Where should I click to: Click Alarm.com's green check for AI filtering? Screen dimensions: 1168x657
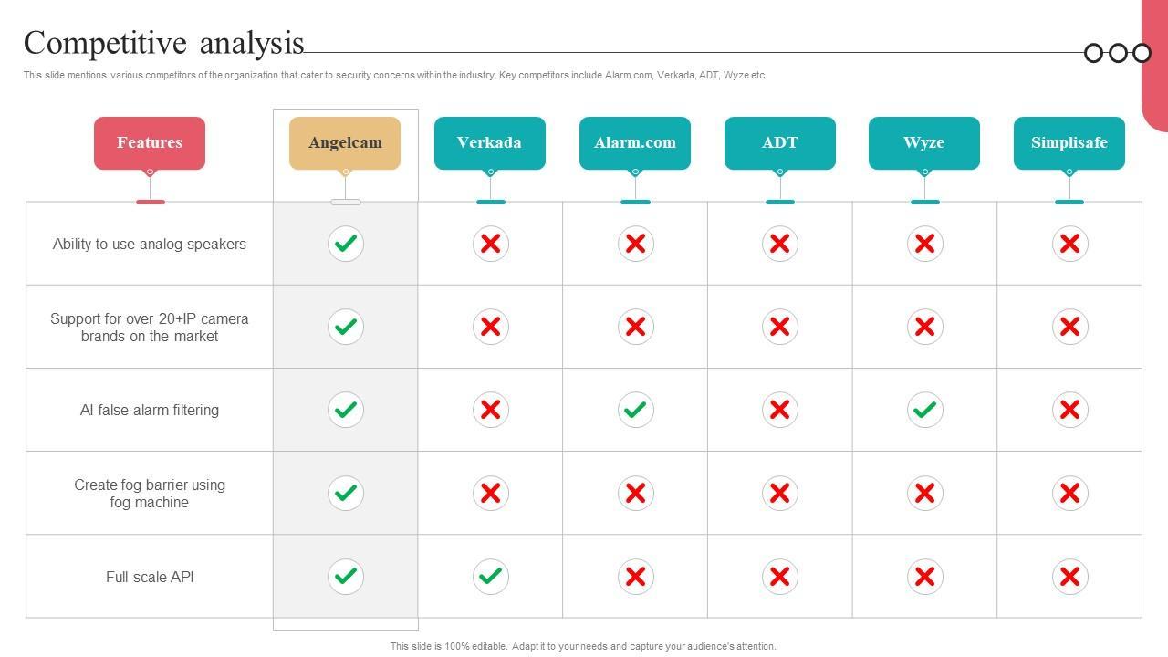point(635,410)
